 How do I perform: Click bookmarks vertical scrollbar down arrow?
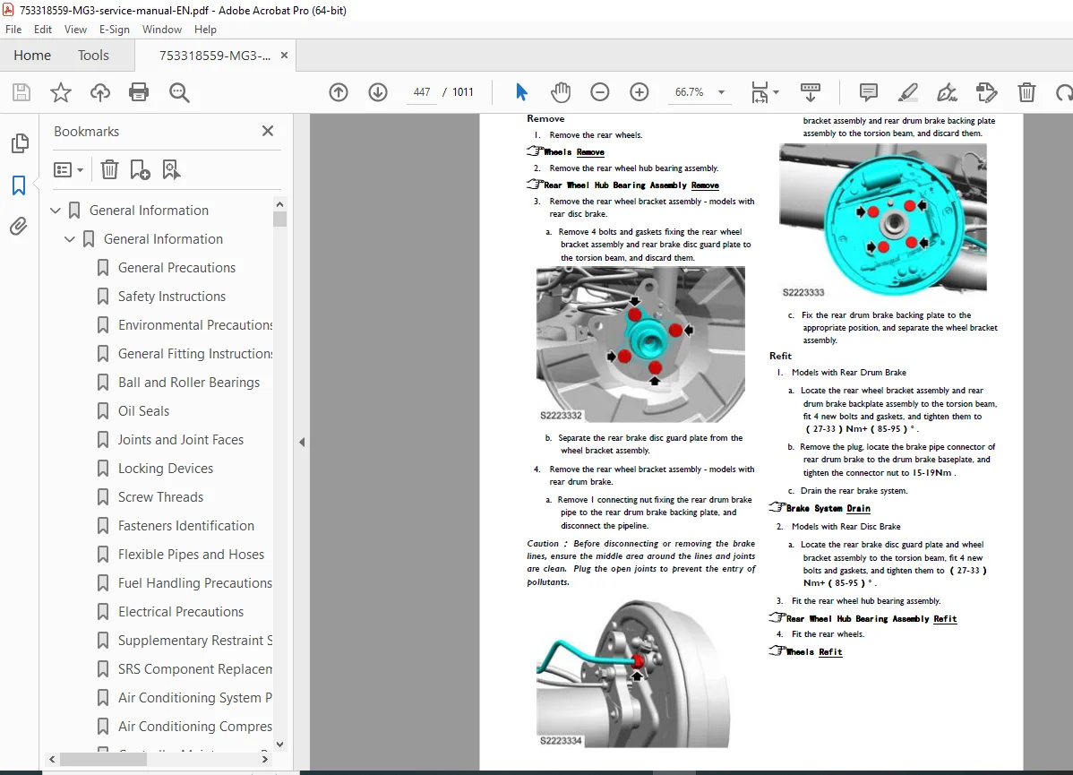279,745
